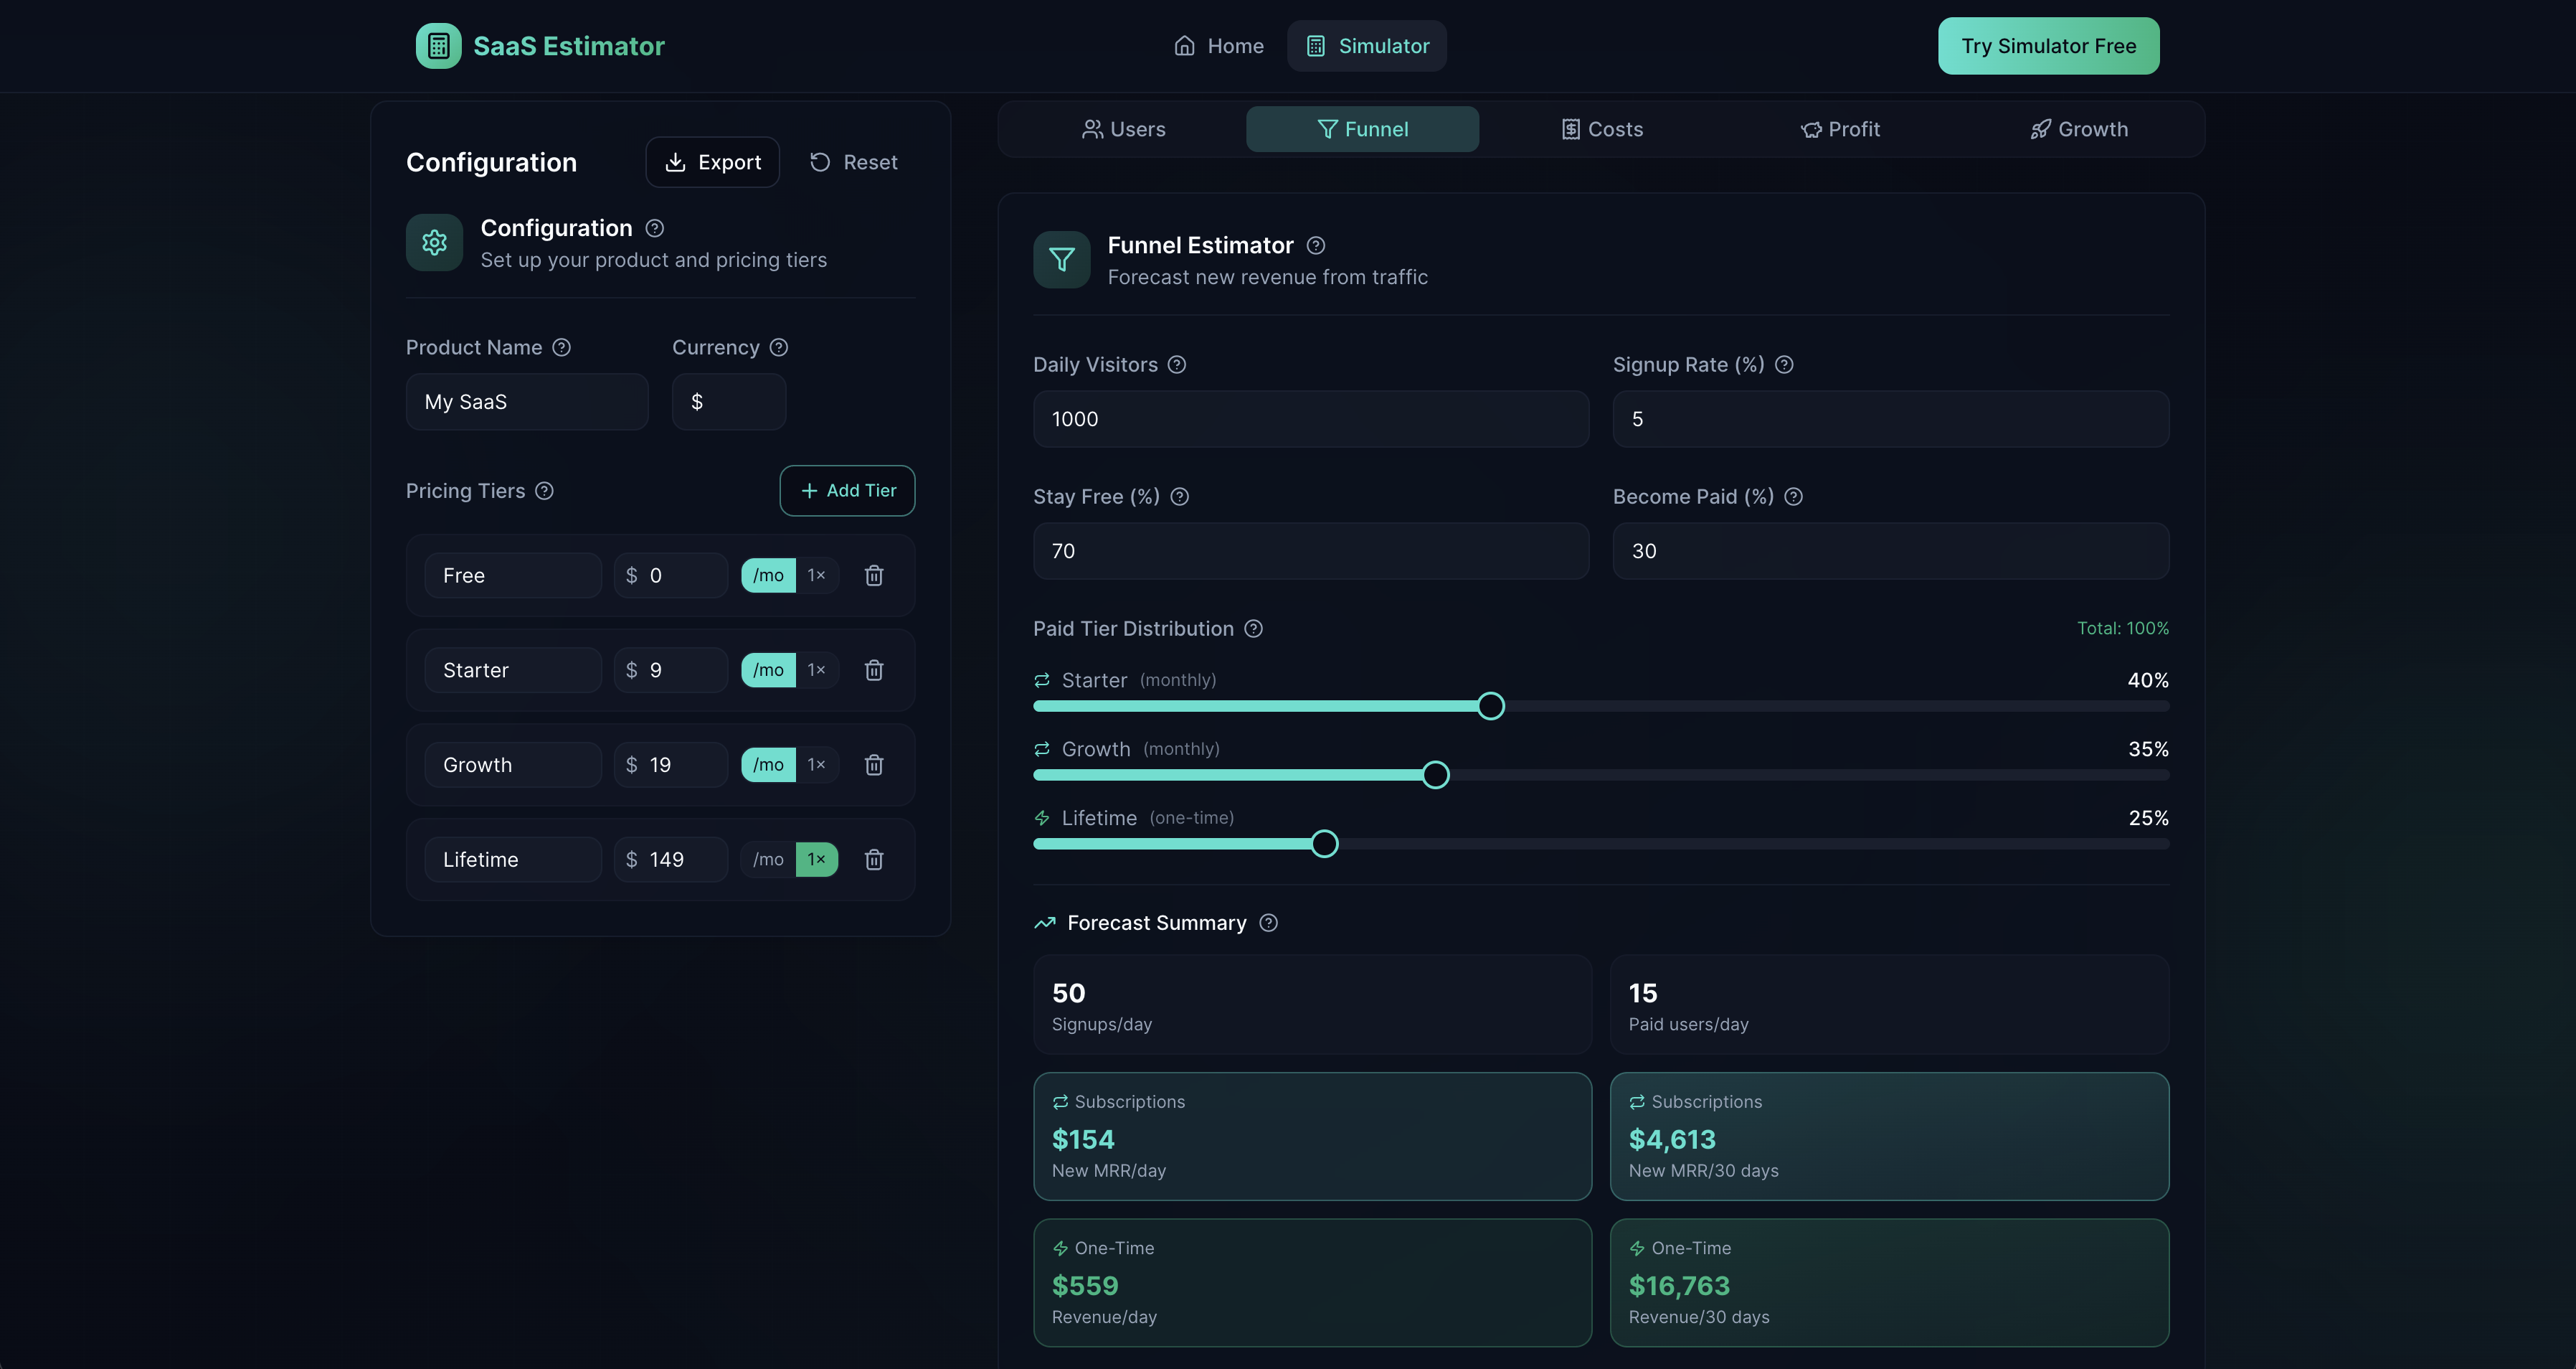
Task: Click the Forecast Summary trending arrow icon
Action: coord(1044,922)
